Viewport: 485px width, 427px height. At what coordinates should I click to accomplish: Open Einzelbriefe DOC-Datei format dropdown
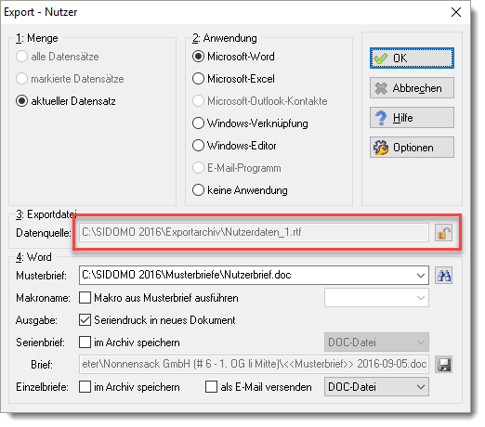376,387
